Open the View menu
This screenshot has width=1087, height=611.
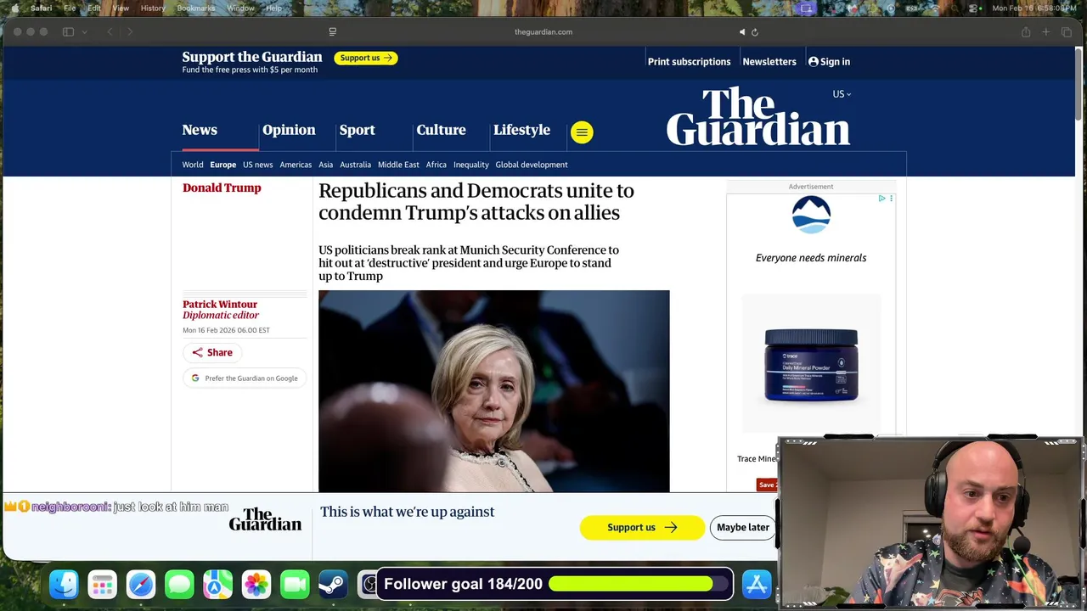pyautogui.click(x=121, y=8)
